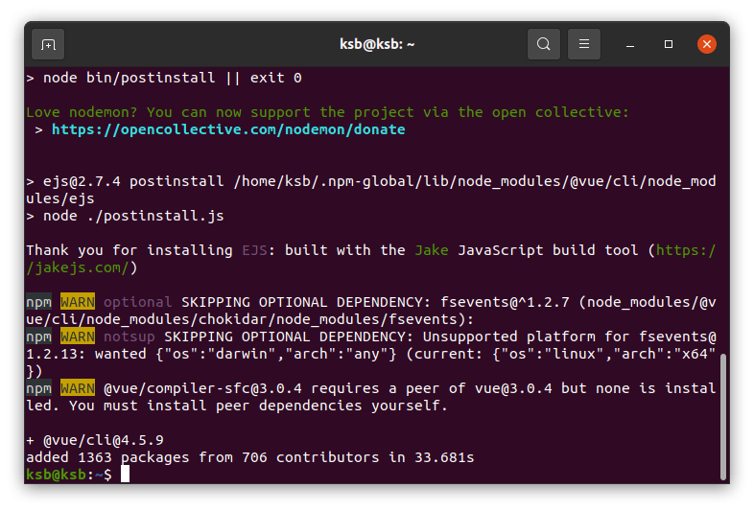754x511 pixels.
Task: Click the word 'notsup' after WARN
Action: tap(130, 337)
